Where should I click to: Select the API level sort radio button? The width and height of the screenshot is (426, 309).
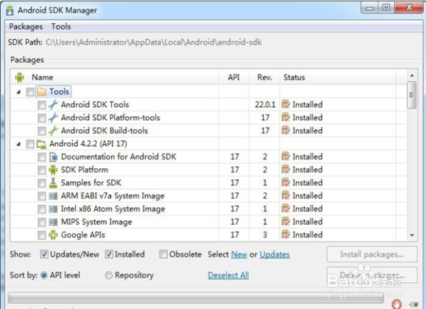click(44, 275)
